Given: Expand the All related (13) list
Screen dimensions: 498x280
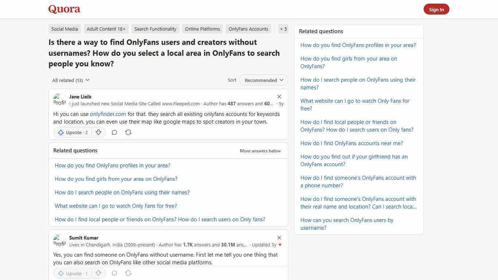Looking at the screenshot, I should (70, 80).
